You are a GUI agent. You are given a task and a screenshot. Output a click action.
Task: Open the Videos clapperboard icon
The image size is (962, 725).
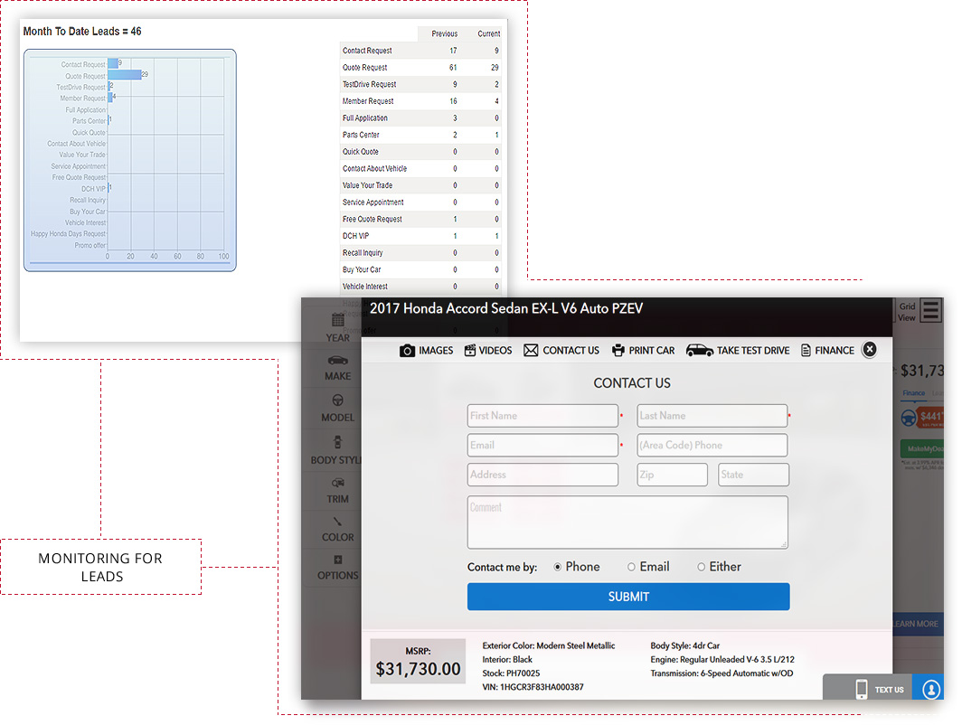coord(470,351)
